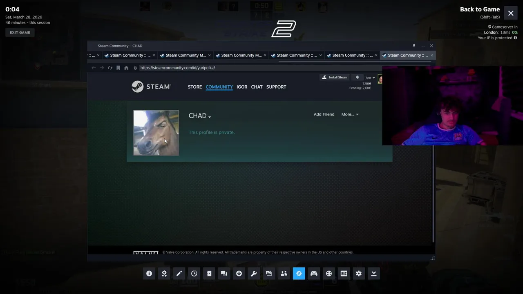Go to browser home page icon

(x=126, y=68)
